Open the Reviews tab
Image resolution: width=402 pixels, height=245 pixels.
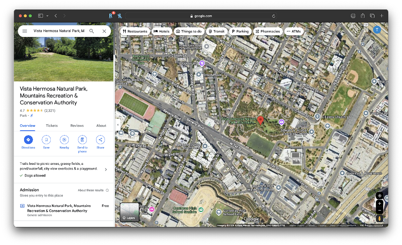77,126
